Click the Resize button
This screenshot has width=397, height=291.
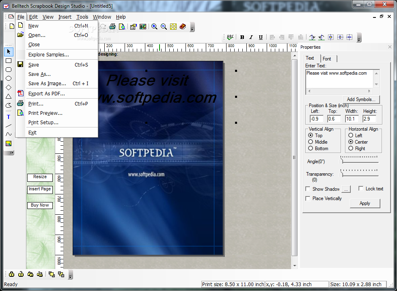pos(40,177)
